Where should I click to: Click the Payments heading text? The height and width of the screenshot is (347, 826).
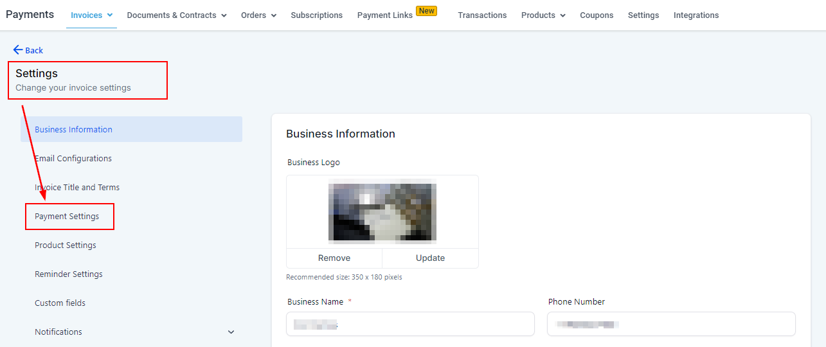tap(30, 14)
